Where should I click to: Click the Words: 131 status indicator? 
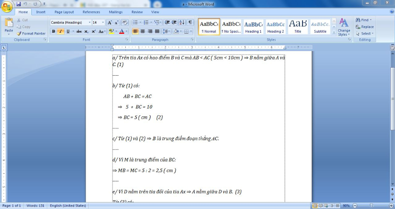click(x=35, y=206)
